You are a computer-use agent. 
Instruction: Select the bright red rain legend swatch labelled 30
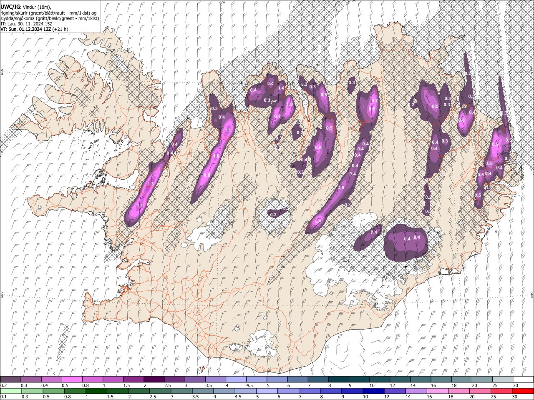pyautogui.click(x=522, y=391)
